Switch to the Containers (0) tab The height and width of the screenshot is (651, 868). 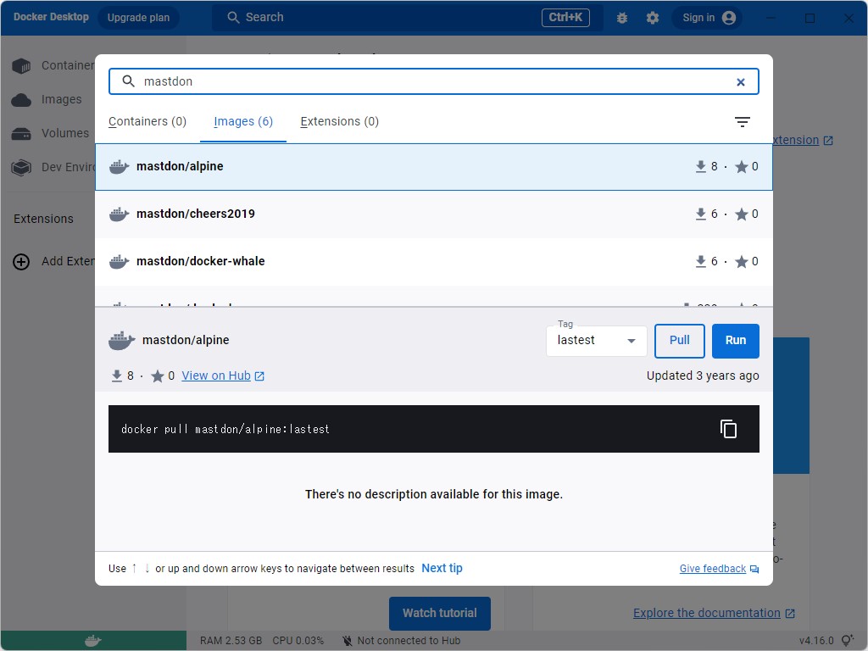pos(147,121)
